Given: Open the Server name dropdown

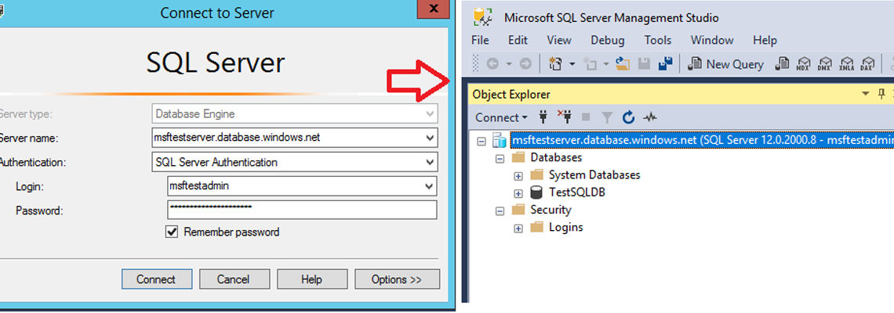Looking at the screenshot, I should pos(429,138).
